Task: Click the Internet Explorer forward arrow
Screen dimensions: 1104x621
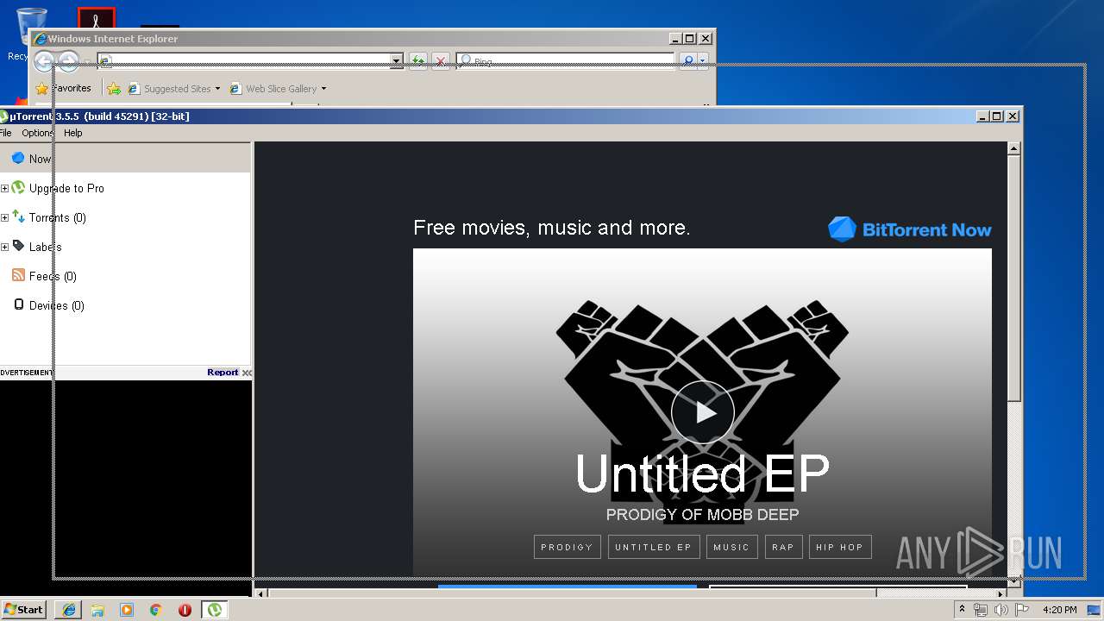Action: [68, 61]
